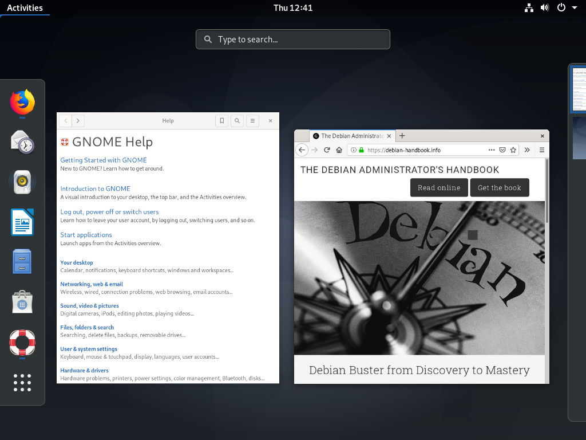Expand the Firefox toolbar overflow chevron

pyautogui.click(x=527, y=150)
